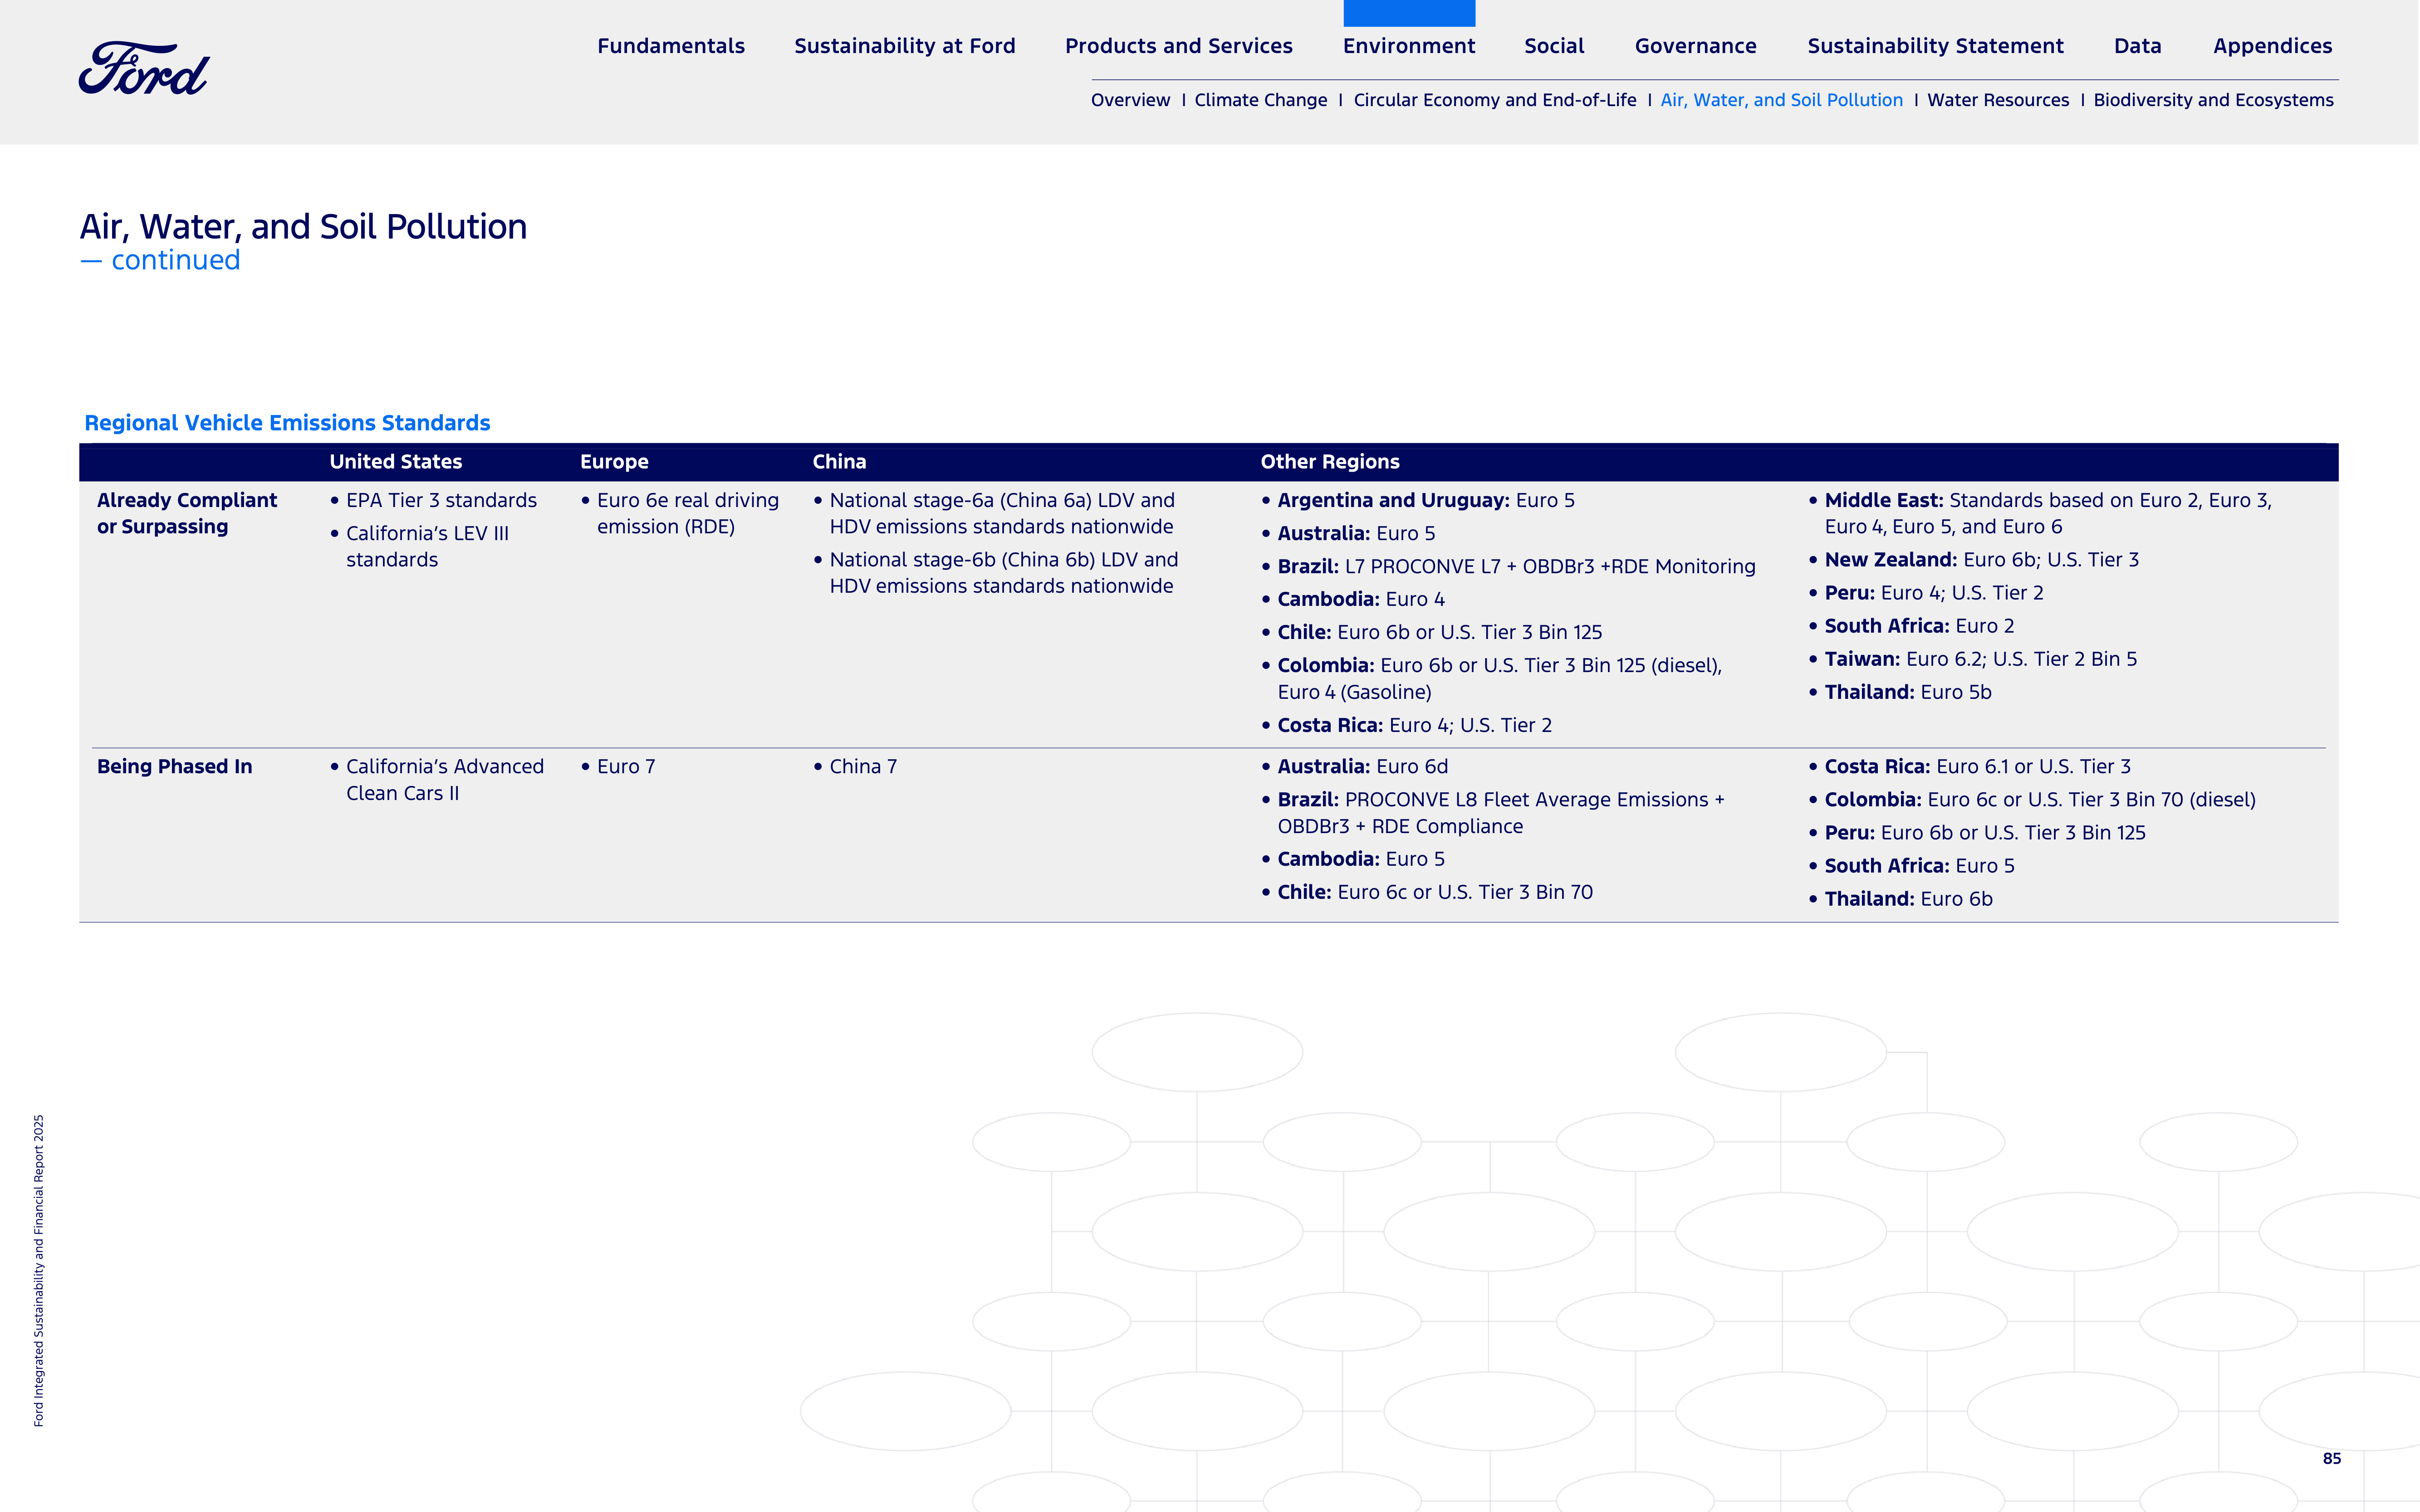Click 'Costa Rica: Euro 6.1 or U.S. Tier 3'
2420x1512 pixels.
click(1977, 767)
